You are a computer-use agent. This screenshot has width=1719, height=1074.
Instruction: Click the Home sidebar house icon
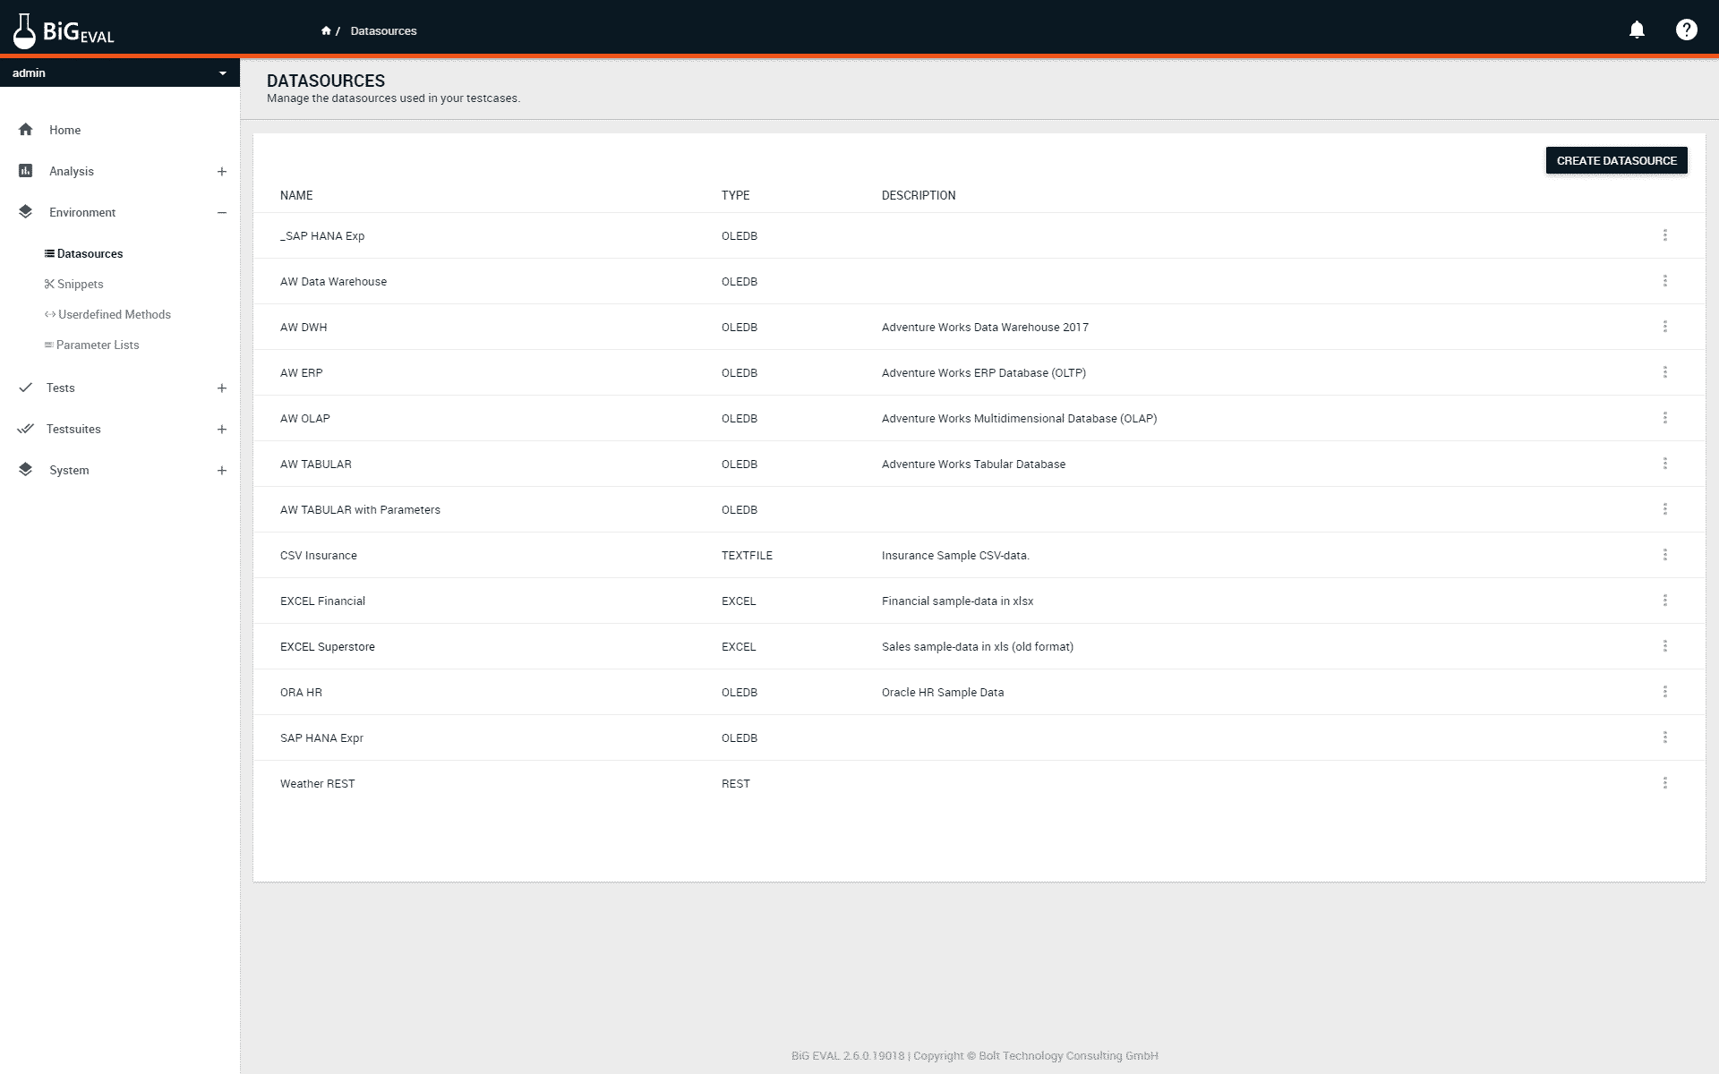click(25, 130)
